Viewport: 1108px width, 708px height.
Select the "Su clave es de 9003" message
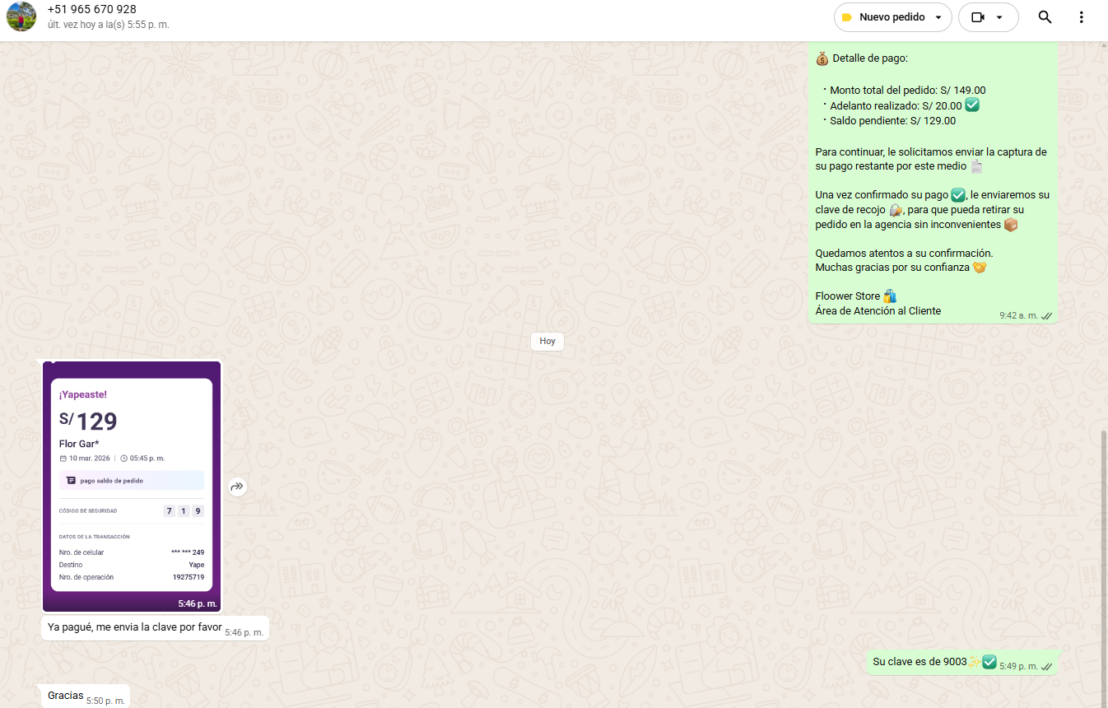(919, 662)
